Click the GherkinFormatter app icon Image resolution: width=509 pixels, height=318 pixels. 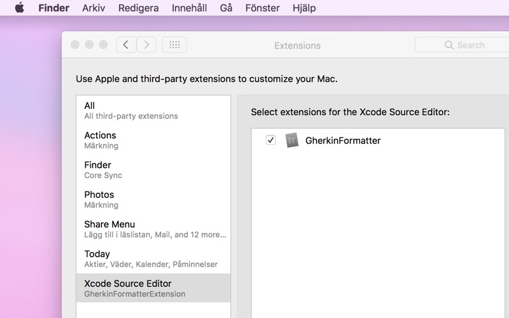(291, 140)
